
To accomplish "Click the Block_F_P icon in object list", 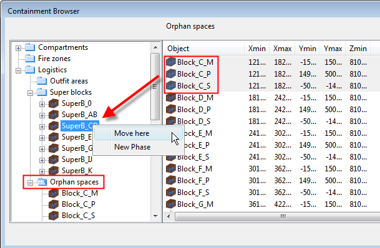I will [x=171, y=181].
